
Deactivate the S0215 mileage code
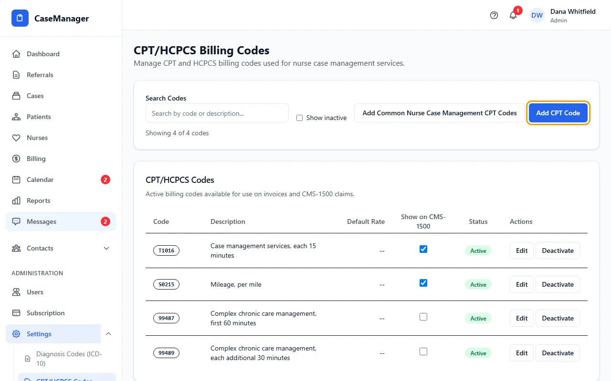pyautogui.click(x=558, y=284)
